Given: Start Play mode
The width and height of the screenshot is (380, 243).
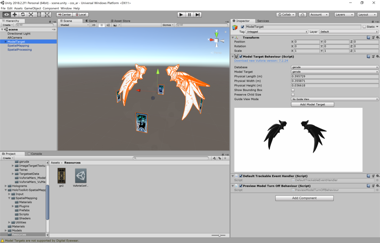Looking at the screenshot, I should pos(181,14).
